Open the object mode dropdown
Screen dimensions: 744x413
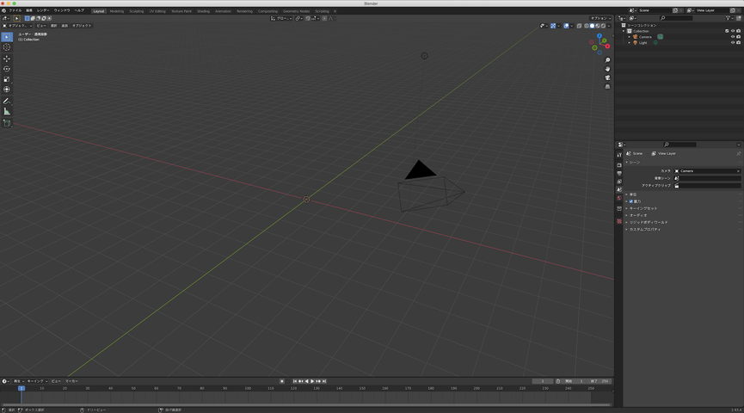coord(17,26)
